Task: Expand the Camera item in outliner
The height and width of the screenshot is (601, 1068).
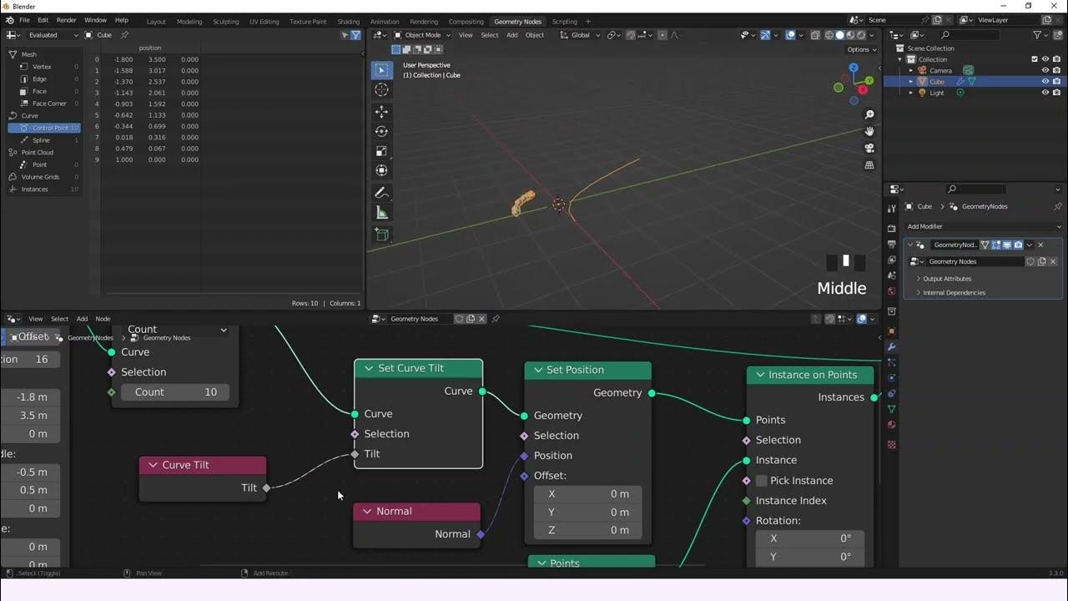Action: pyautogui.click(x=911, y=70)
